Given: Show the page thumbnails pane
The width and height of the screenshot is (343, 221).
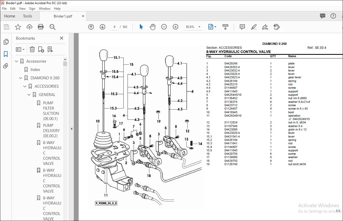Looking at the screenshot, I should pos(6,42).
